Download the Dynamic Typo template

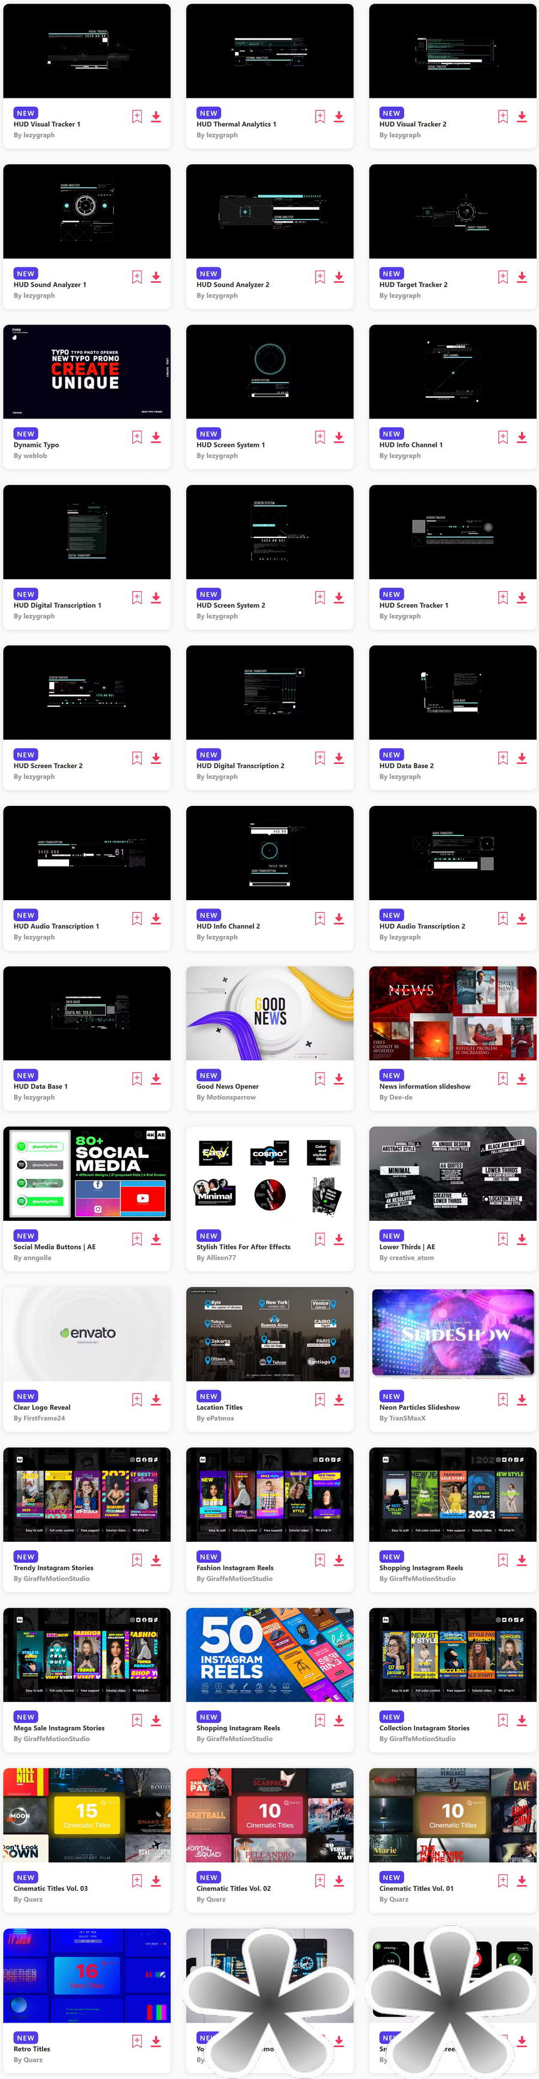point(156,437)
